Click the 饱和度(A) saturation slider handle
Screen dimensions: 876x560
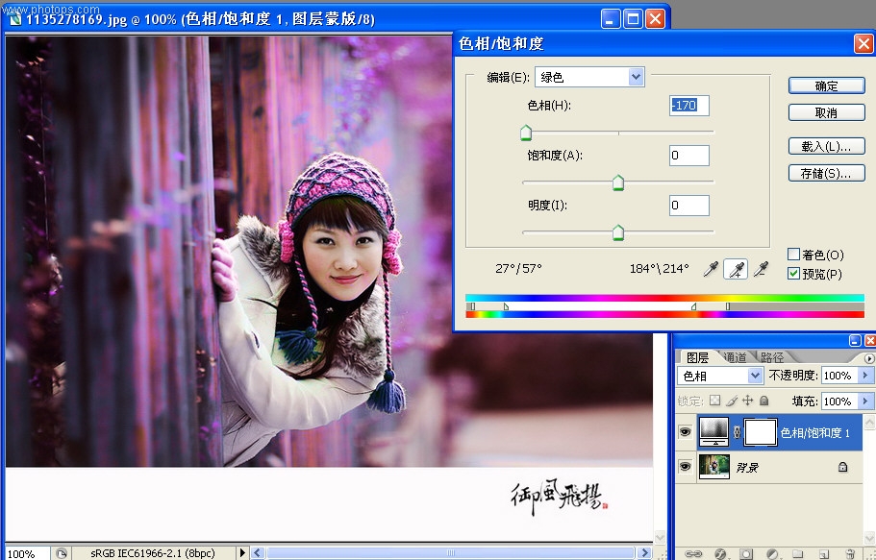click(618, 183)
